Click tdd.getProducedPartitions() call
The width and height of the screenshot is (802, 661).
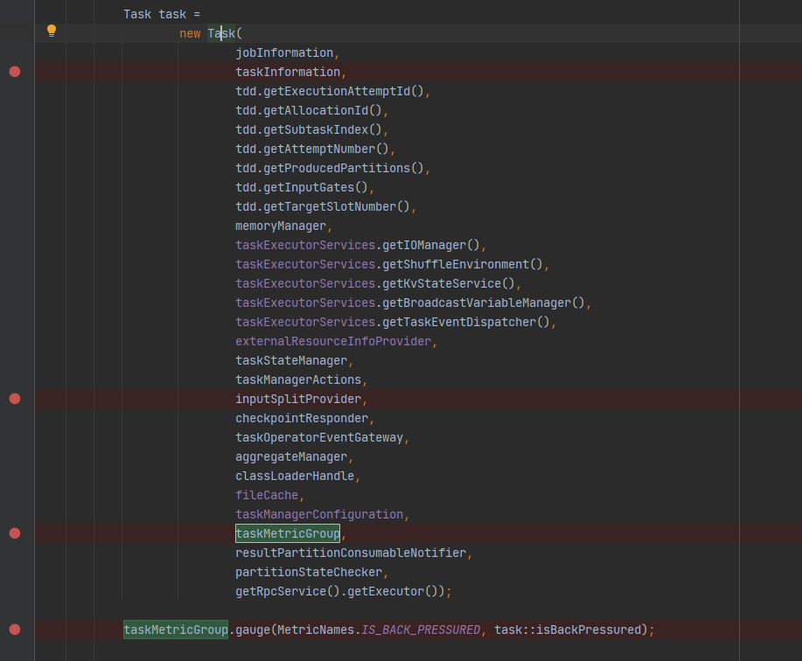click(x=330, y=168)
